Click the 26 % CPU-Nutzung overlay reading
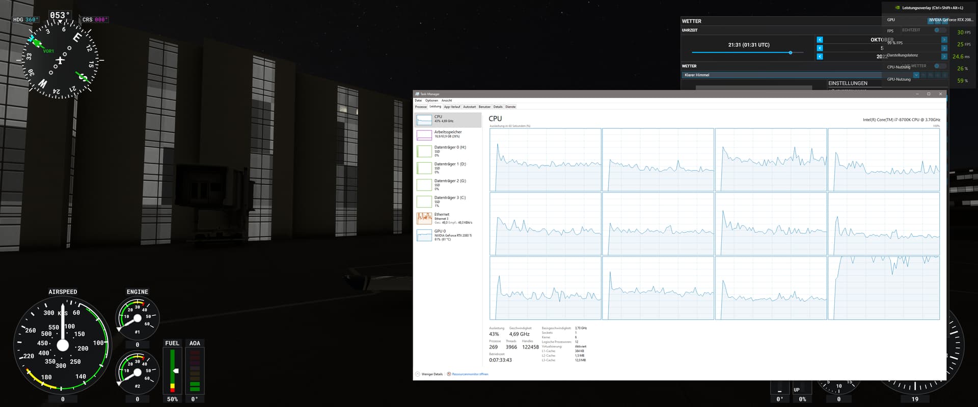The height and width of the screenshot is (407, 978). click(x=962, y=68)
